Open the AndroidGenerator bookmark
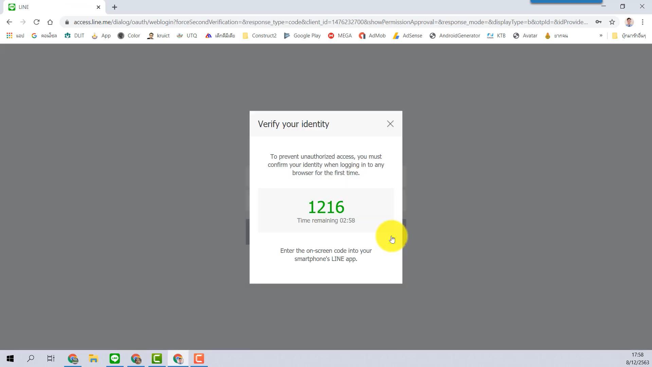Image resolution: width=652 pixels, height=367 pixels. click(455, 36)
